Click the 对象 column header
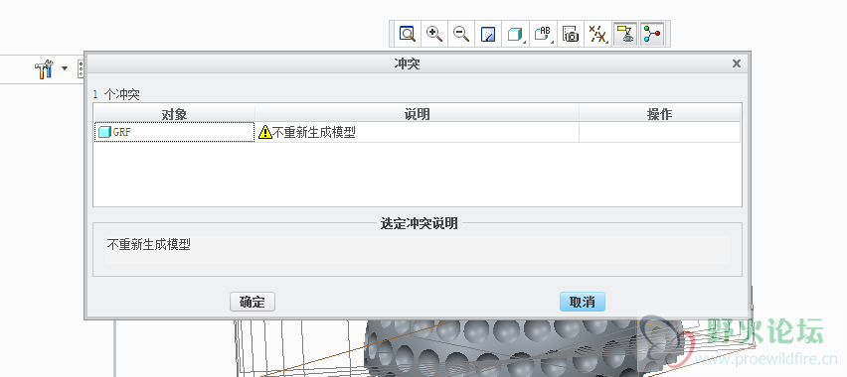847x377 pixels. click(x=175, y=114)
